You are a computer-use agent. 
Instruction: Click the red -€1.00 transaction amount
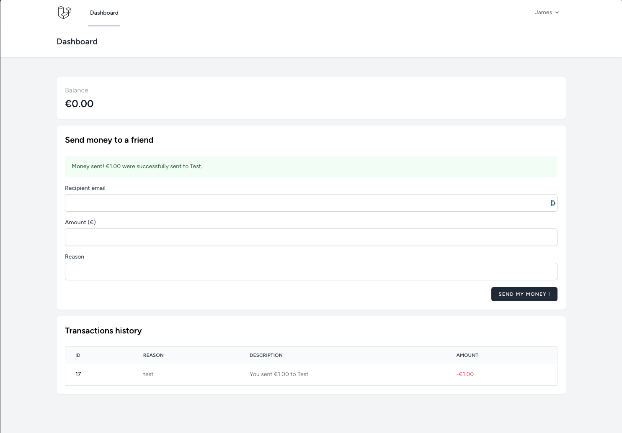pyautogui.click(x=465, y=374)
